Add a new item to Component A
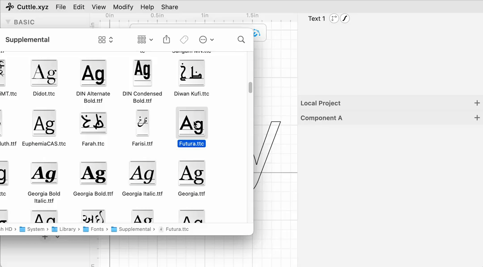Viewport: 483px width, 267px height. click(477, 118)
